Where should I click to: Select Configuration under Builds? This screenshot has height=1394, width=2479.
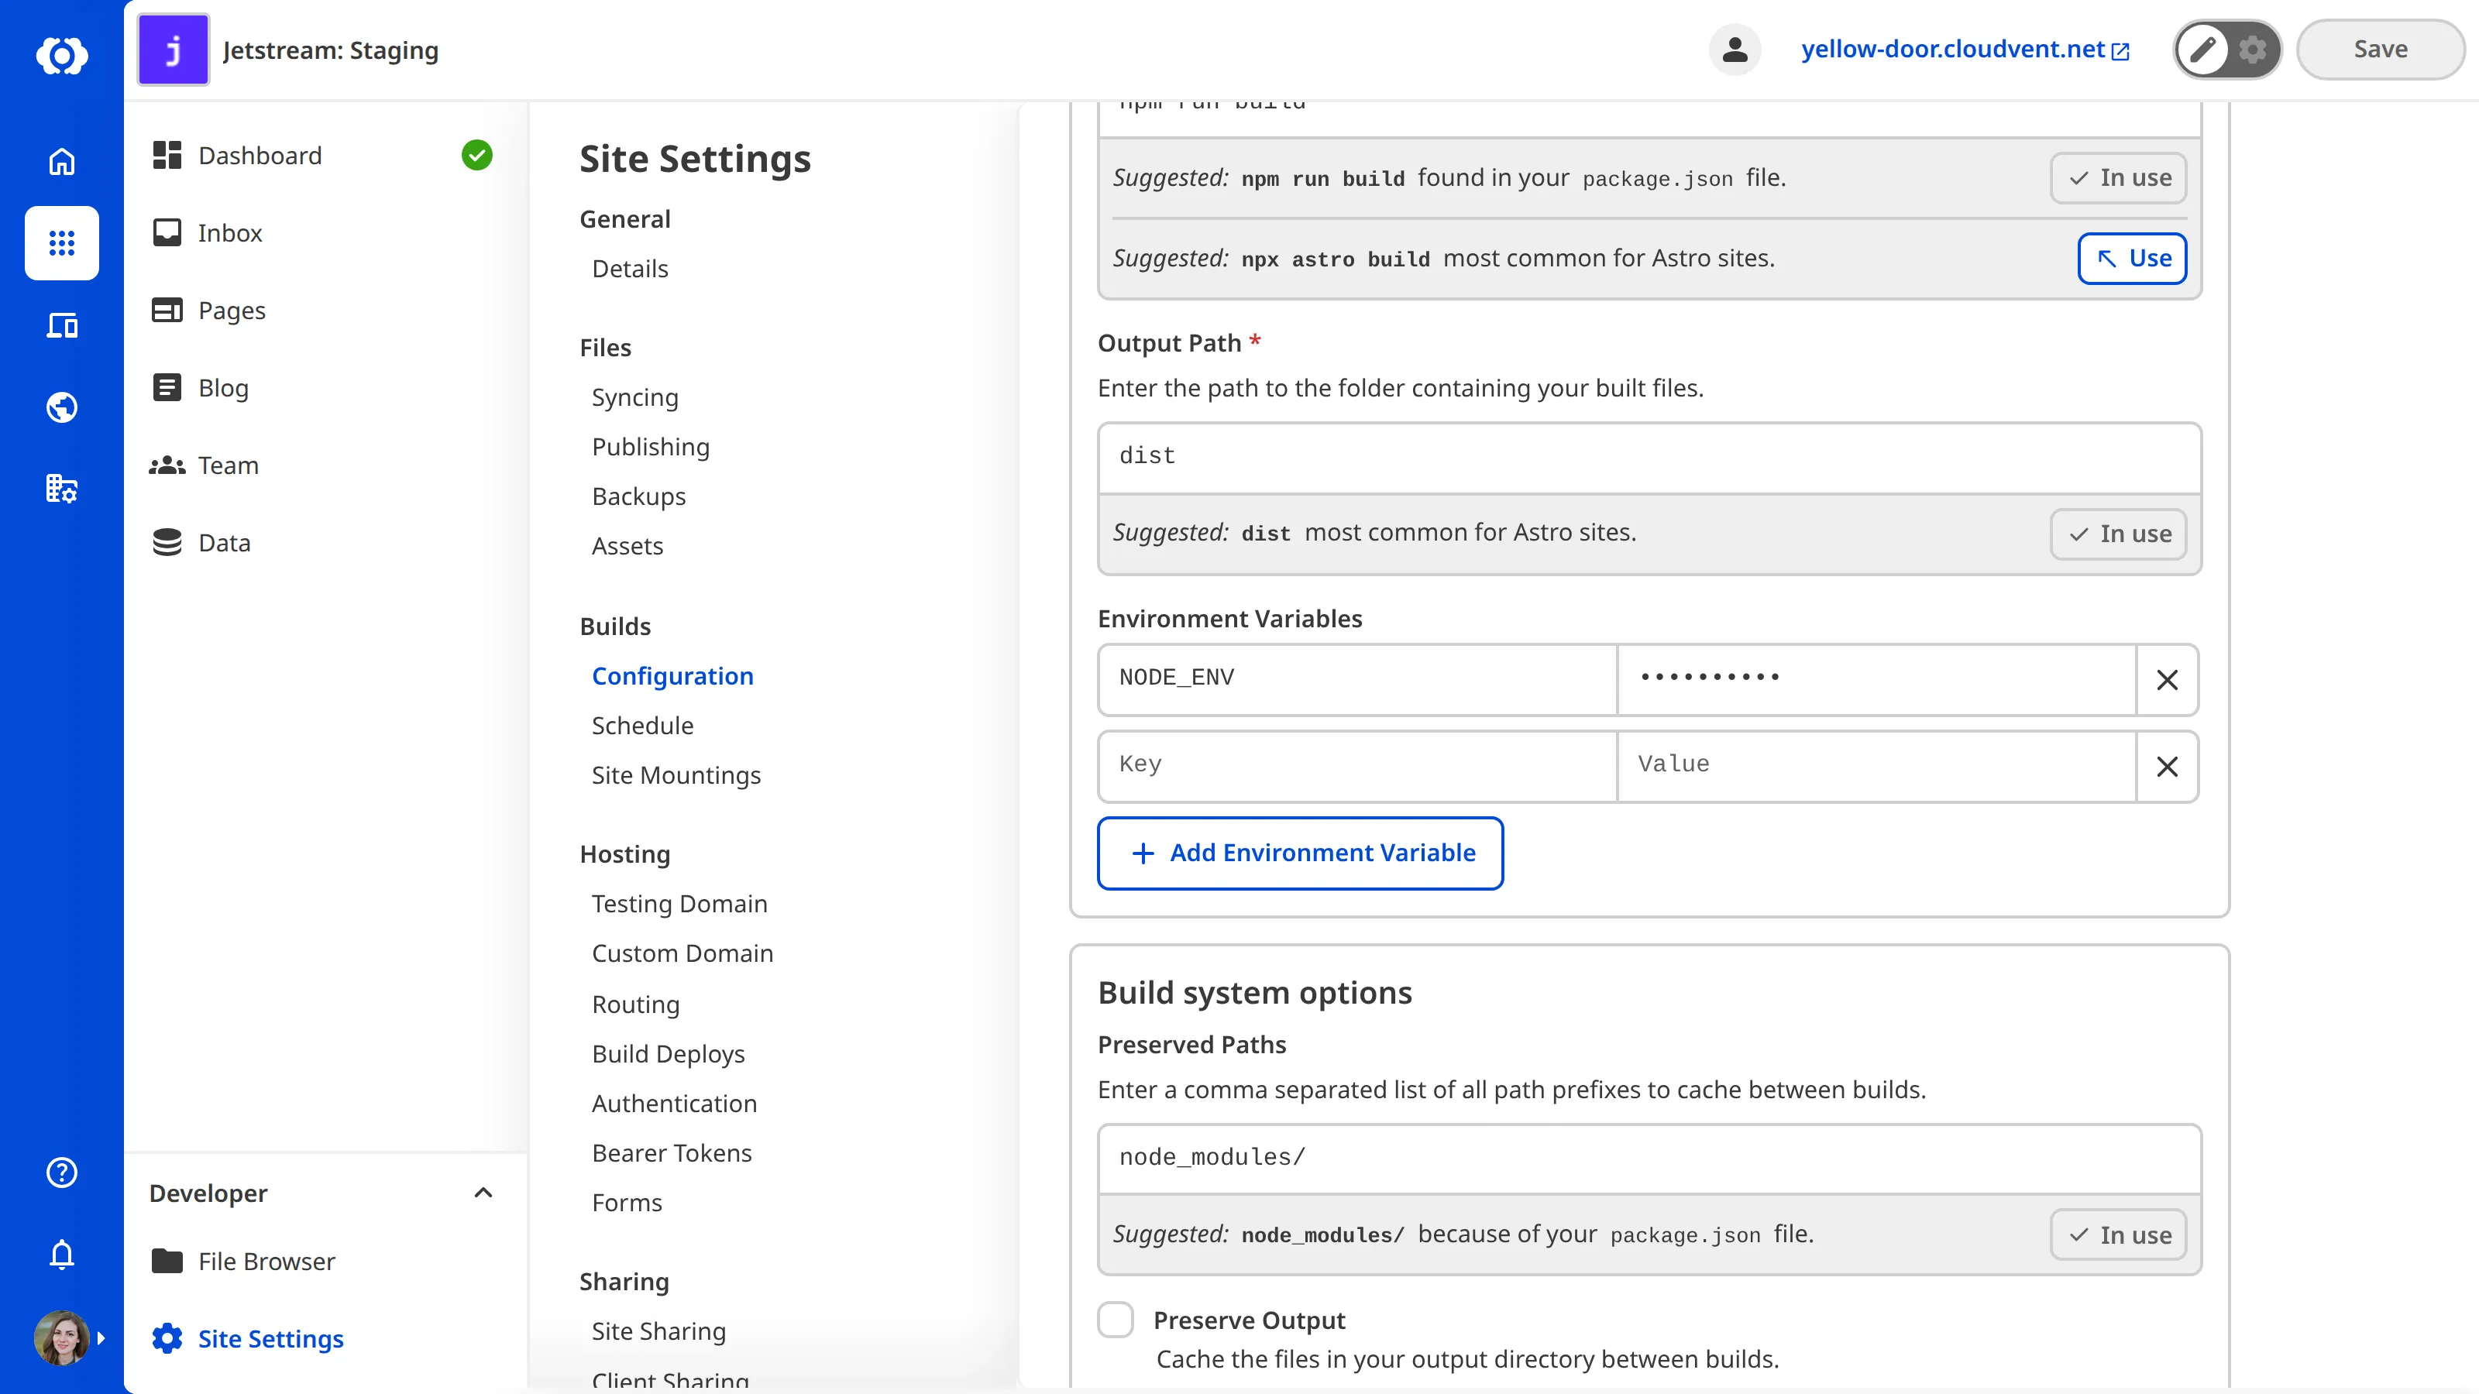point(672,676)
